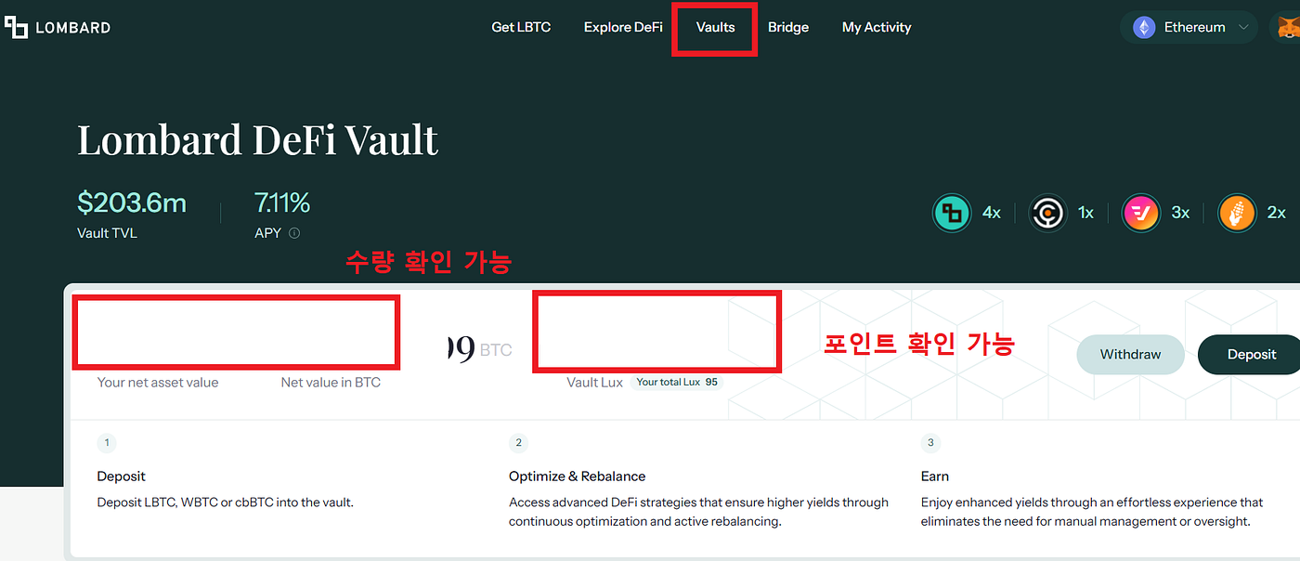Open the Explore DeFi page

coord(623,27)
